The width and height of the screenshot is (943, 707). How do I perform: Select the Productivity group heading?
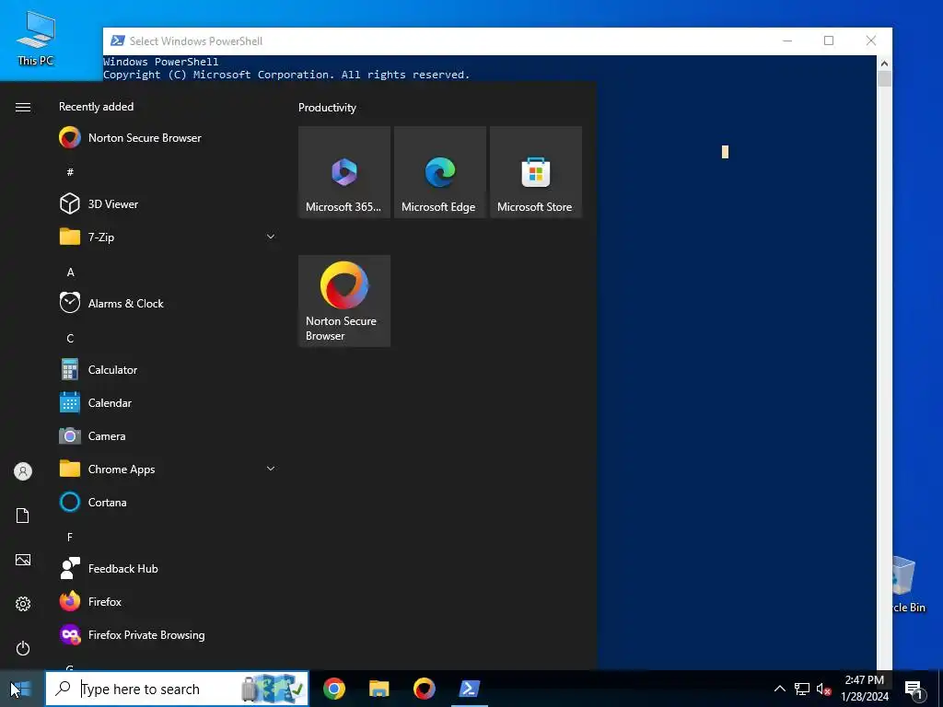(327, 108)
